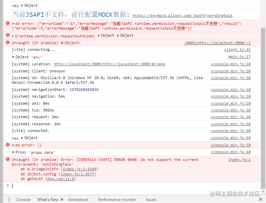The image size is (266, 203).
Task: Open the localhost:3000 rank Location URL
Action: click(x=109, y=64)
